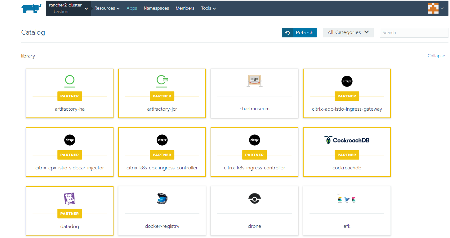Click PARTNER badge on datadog card
This screenshot has width=450, height=238.
(x=69, y=214)
